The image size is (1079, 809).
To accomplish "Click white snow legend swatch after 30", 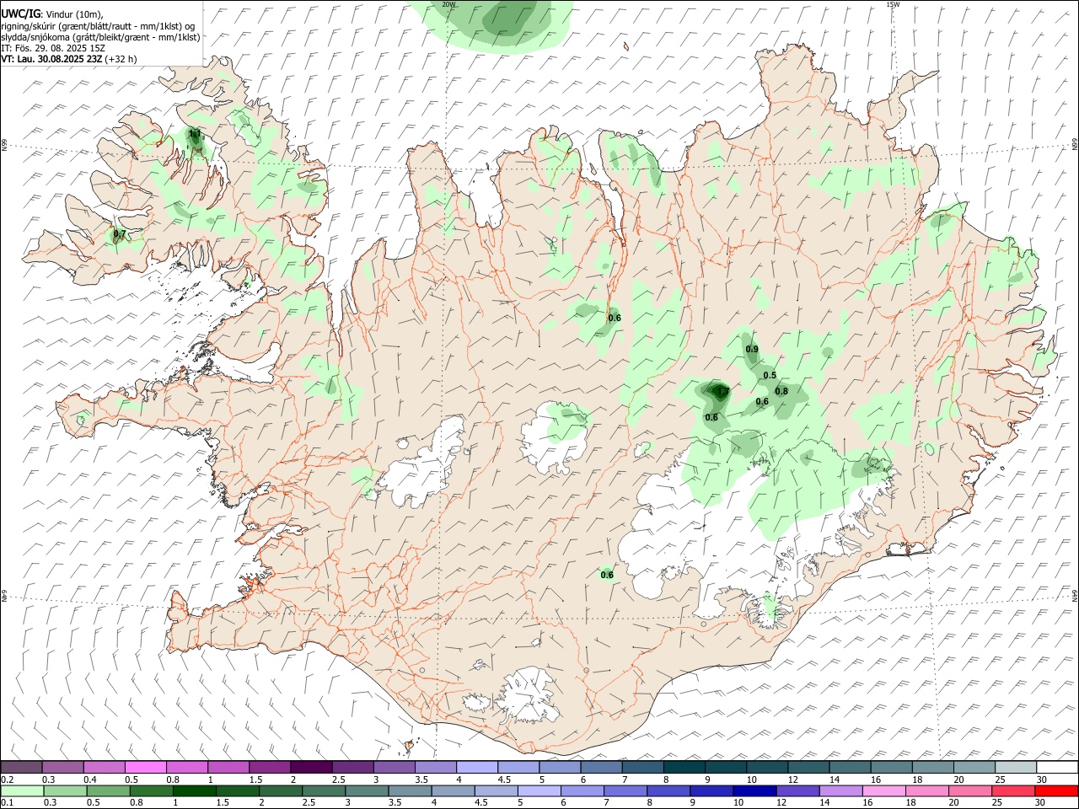I will [x=1057, y=768].
